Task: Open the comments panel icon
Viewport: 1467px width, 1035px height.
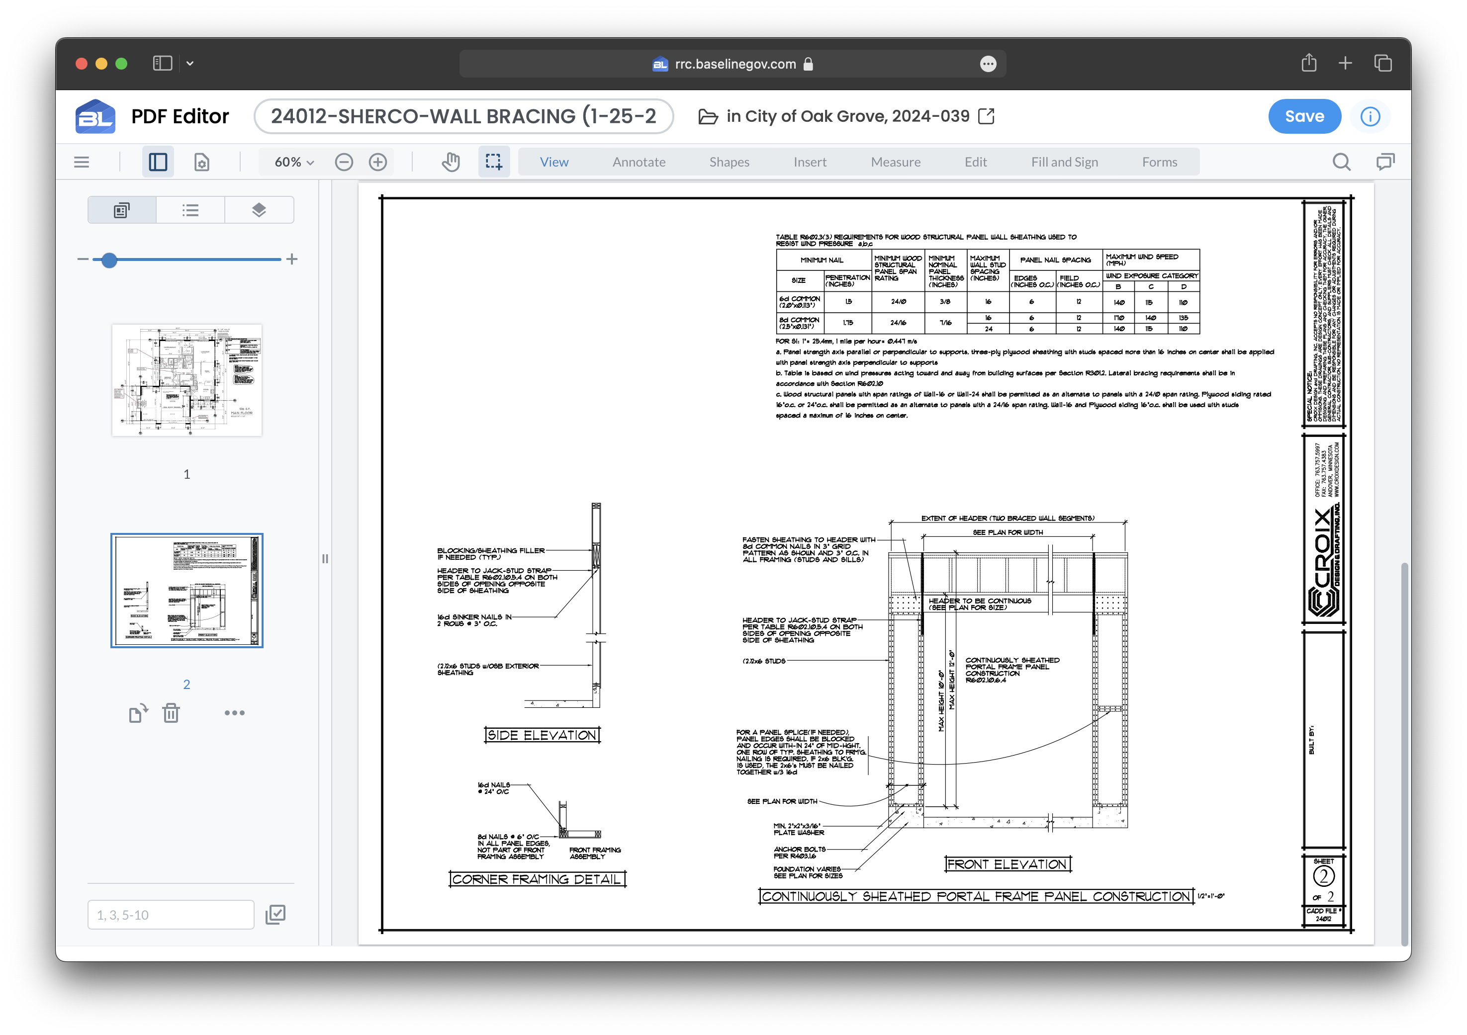Action: tap(1384, 162)
